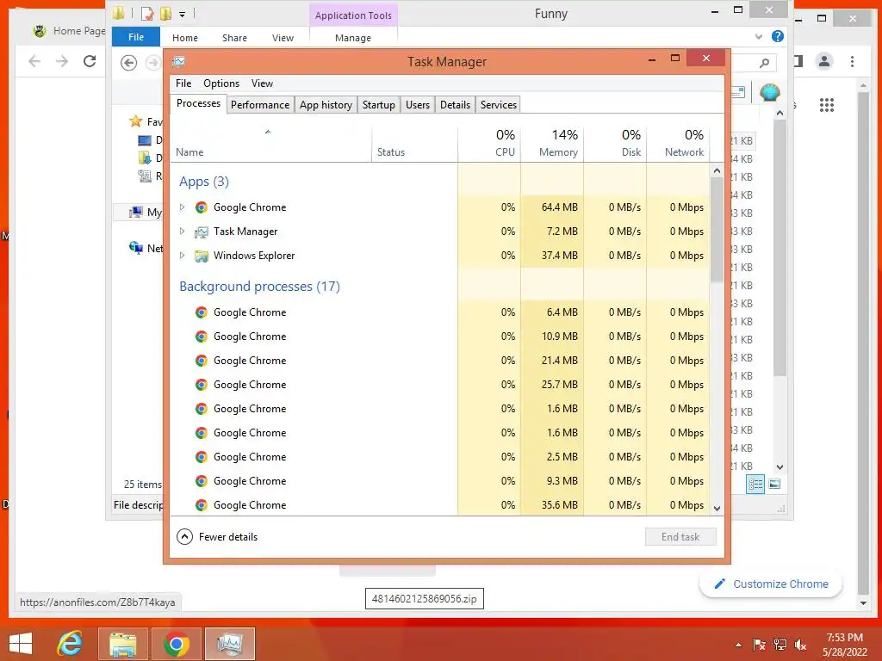
Task: Open Task Manager View menu
Action: [262, 83]
